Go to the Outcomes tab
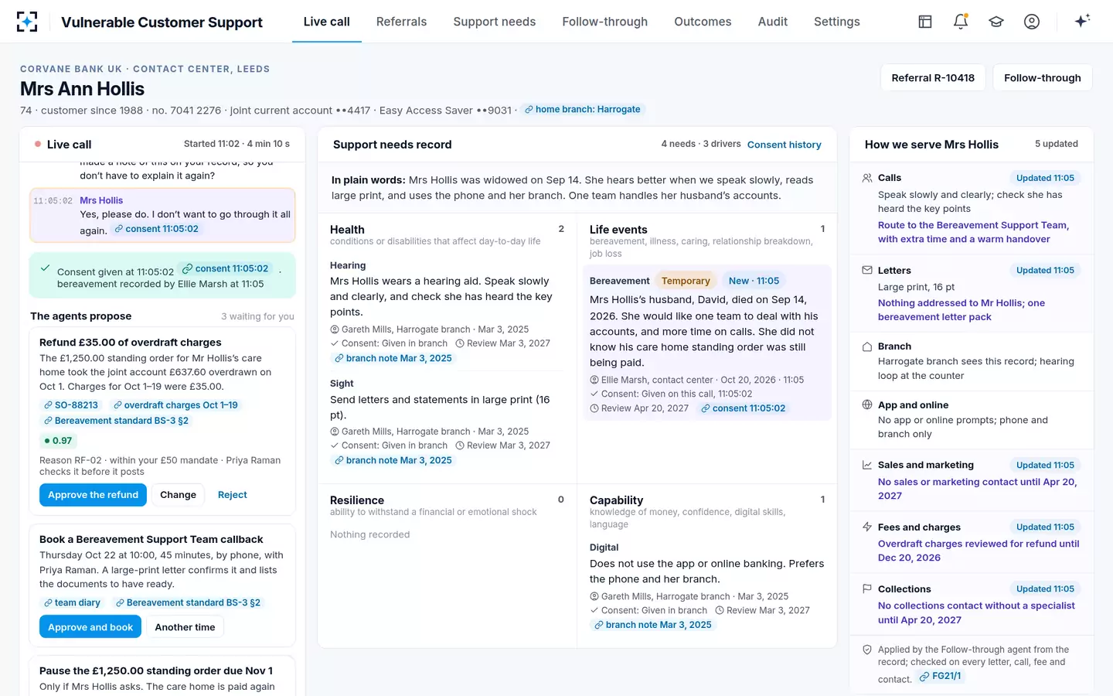The image size is (1113, 696). (x=703, y=22)
